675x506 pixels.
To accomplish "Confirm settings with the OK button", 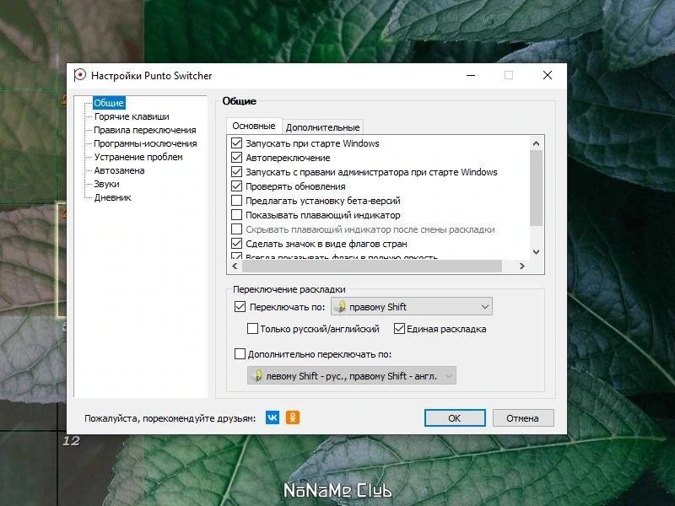I will point(455,417).
